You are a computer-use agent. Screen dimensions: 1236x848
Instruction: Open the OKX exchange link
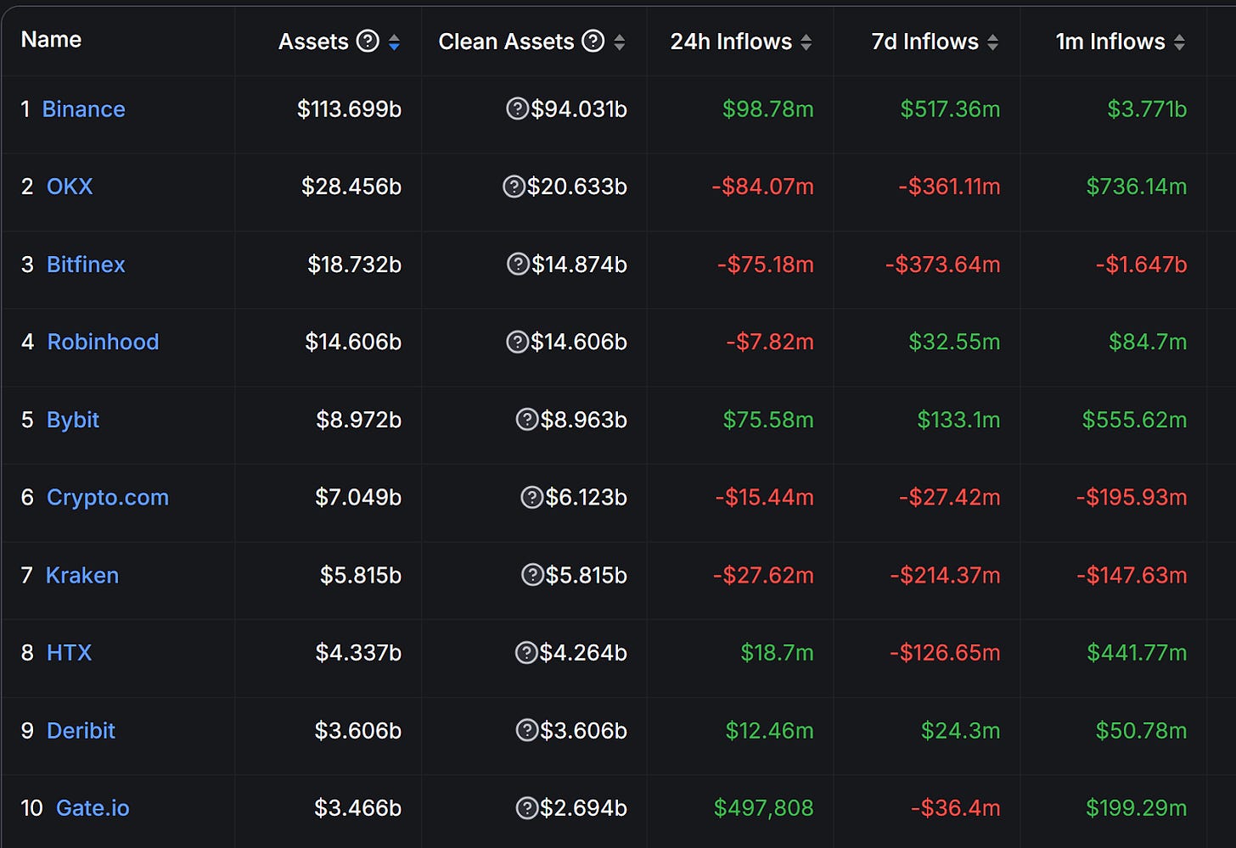pyautogui.click(x=70, y=187)
